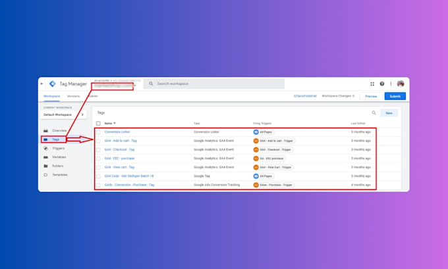Click the All accounts breadcrumb

[x=102, y=81]
